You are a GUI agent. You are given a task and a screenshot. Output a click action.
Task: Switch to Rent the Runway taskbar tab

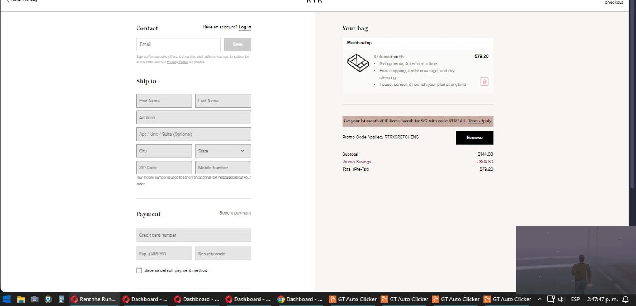[x=94, y=299]
